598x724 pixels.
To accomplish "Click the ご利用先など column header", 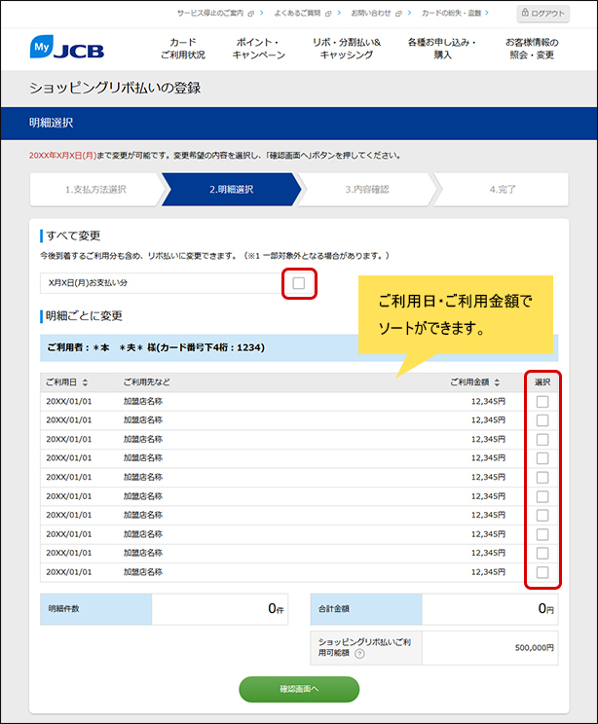I will click(x=146, y=382).
